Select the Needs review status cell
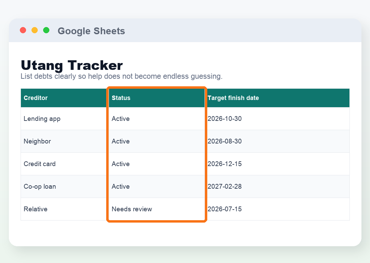Image resolution: width=370 pixels, height=263 pixels. coord(157,209)
